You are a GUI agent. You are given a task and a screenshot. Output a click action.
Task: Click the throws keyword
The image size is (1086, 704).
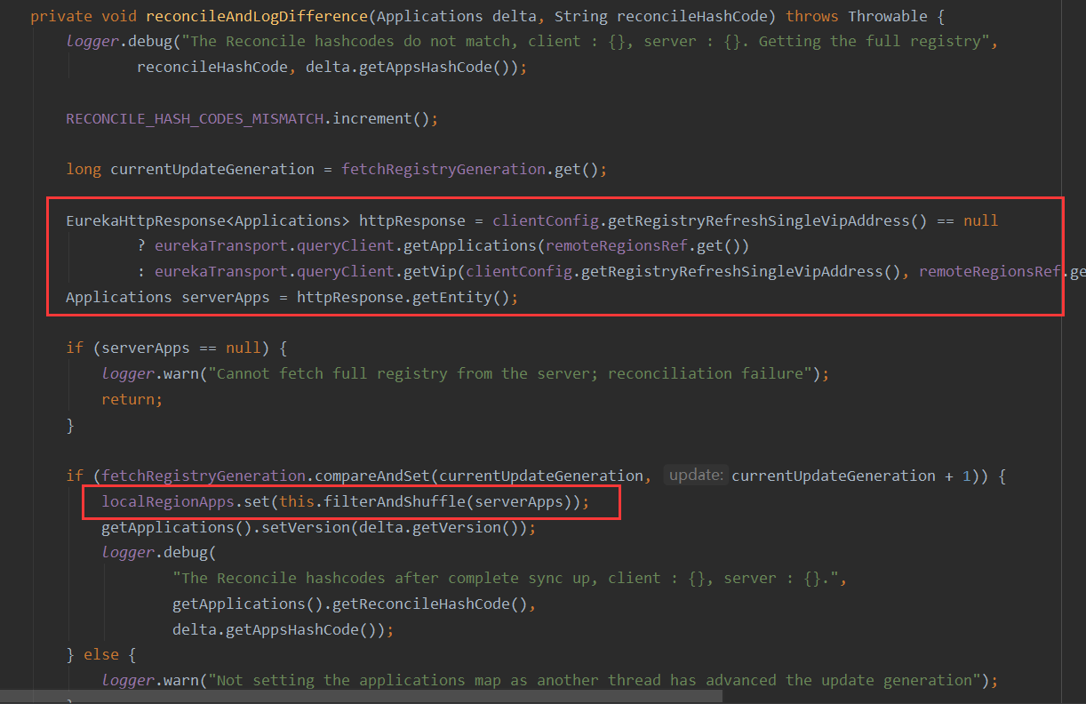pos(812,16)
